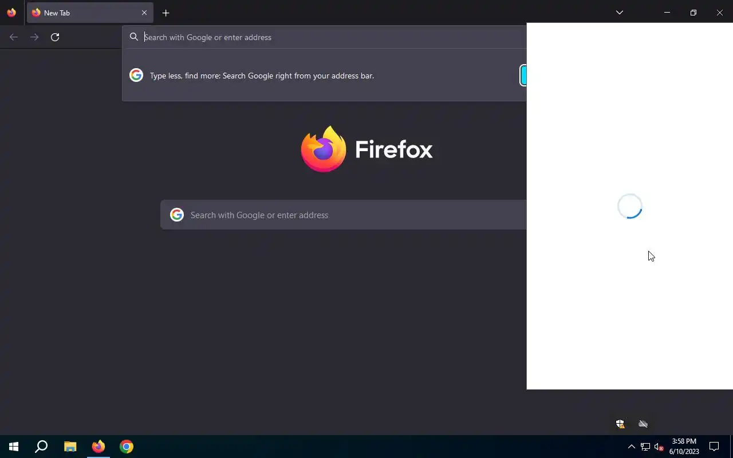Viewport: 733px width, 458px height.
Task: Open network status tray icon
Action: [645, 447]
